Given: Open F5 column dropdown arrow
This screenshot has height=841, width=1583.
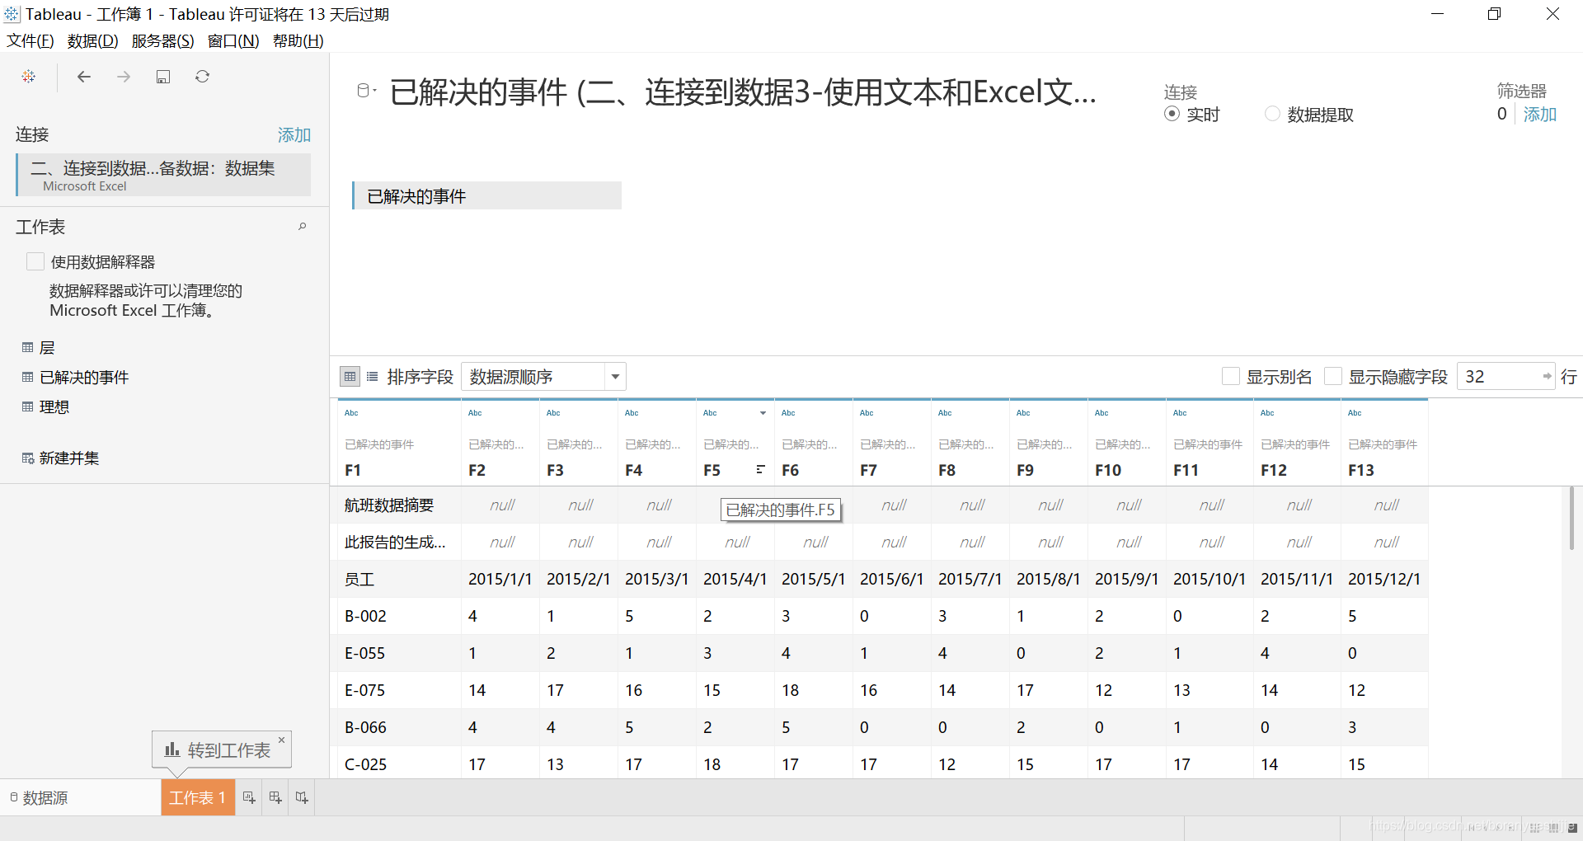Looking at the screenshot, I should [x=763, y=413].
